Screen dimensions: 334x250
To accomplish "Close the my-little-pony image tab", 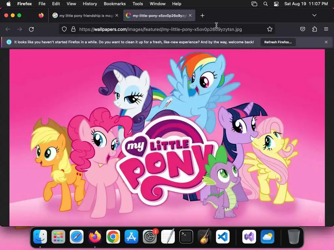I will [x=190, y=15].
